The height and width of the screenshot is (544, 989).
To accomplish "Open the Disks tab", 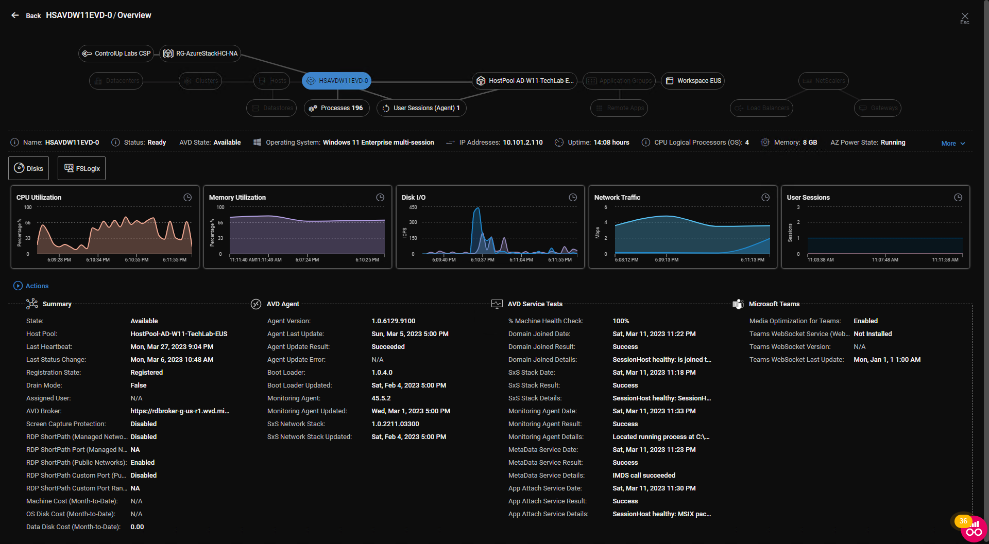I will tap(29, 168).
